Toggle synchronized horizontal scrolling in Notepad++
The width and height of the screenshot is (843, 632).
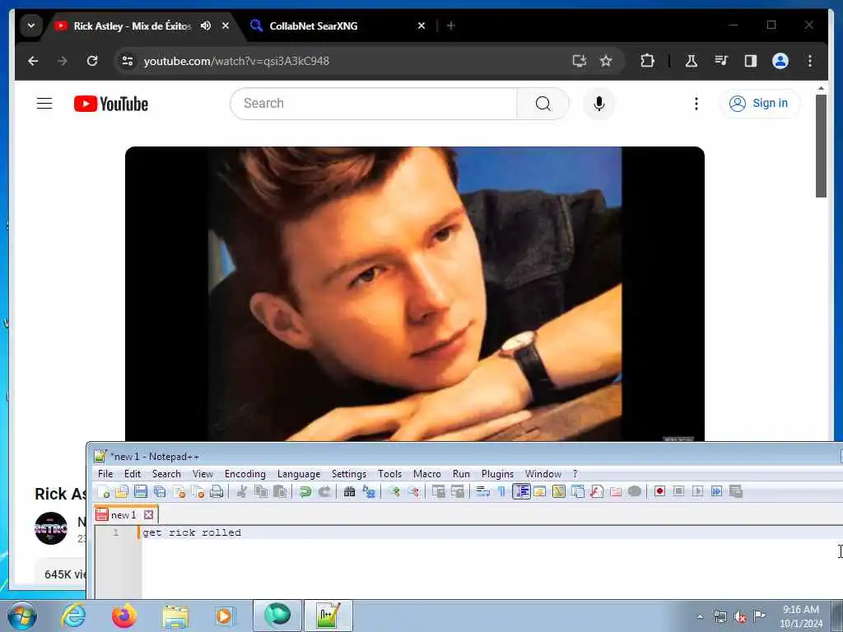pos(458,491)
